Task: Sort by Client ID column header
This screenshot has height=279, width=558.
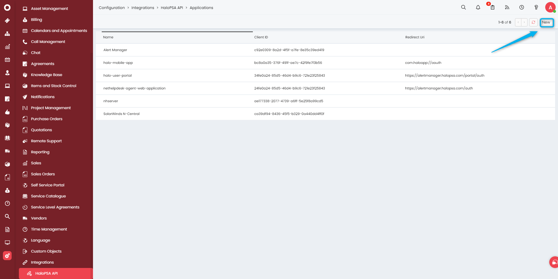Action: 261,37
